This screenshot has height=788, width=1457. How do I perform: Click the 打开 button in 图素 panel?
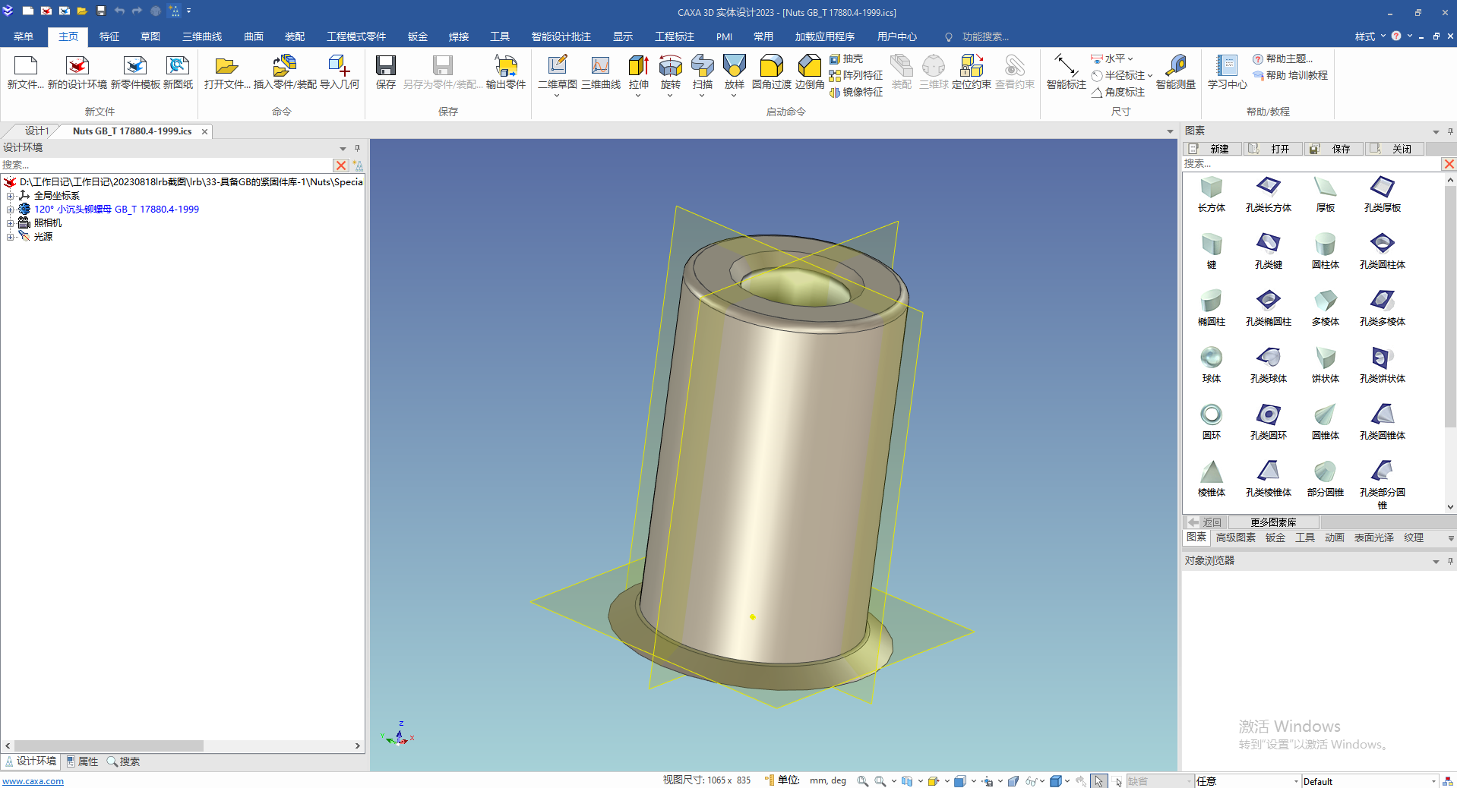coord(1273,149)
